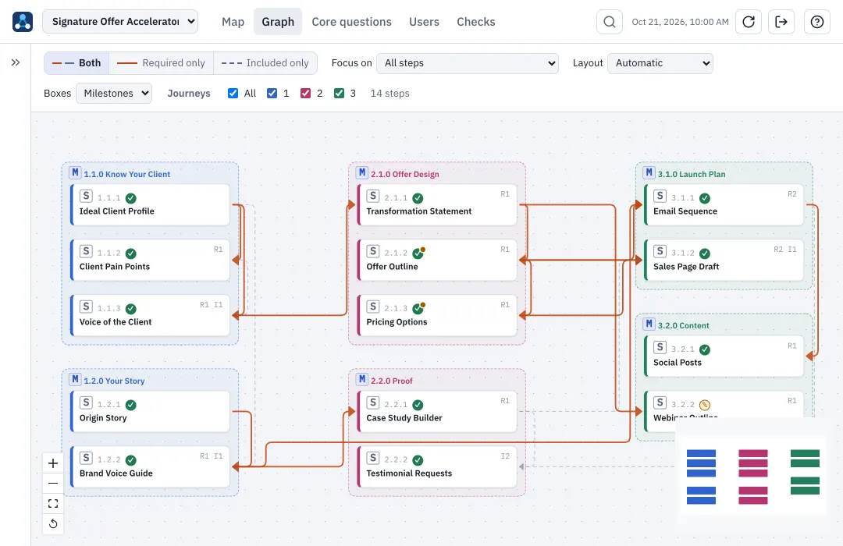
Task: Expand the sidebar with double chevron
Action: coord(16,62)
